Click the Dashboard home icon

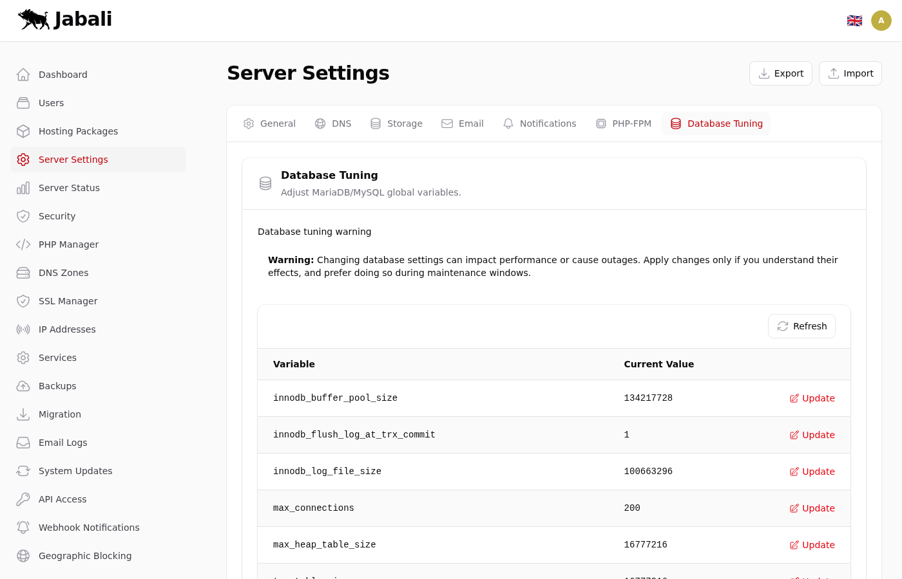click(23, 75)
